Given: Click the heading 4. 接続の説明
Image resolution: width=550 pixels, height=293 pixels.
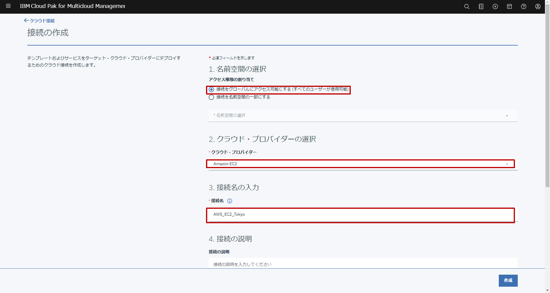Looking at the screenshot, I should coord(230,239).
